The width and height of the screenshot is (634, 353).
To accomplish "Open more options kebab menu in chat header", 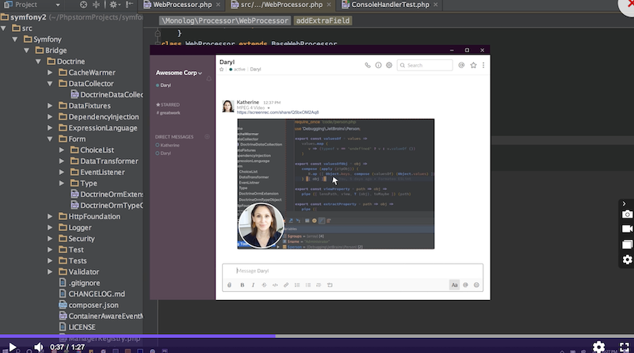I will coord(483,65).
